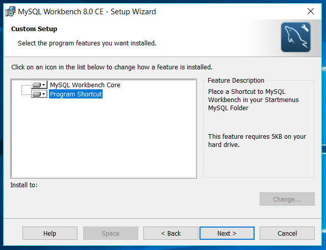Cancel the setup wizard
This screenshot has height=250, width=326.
click(287, 233)
